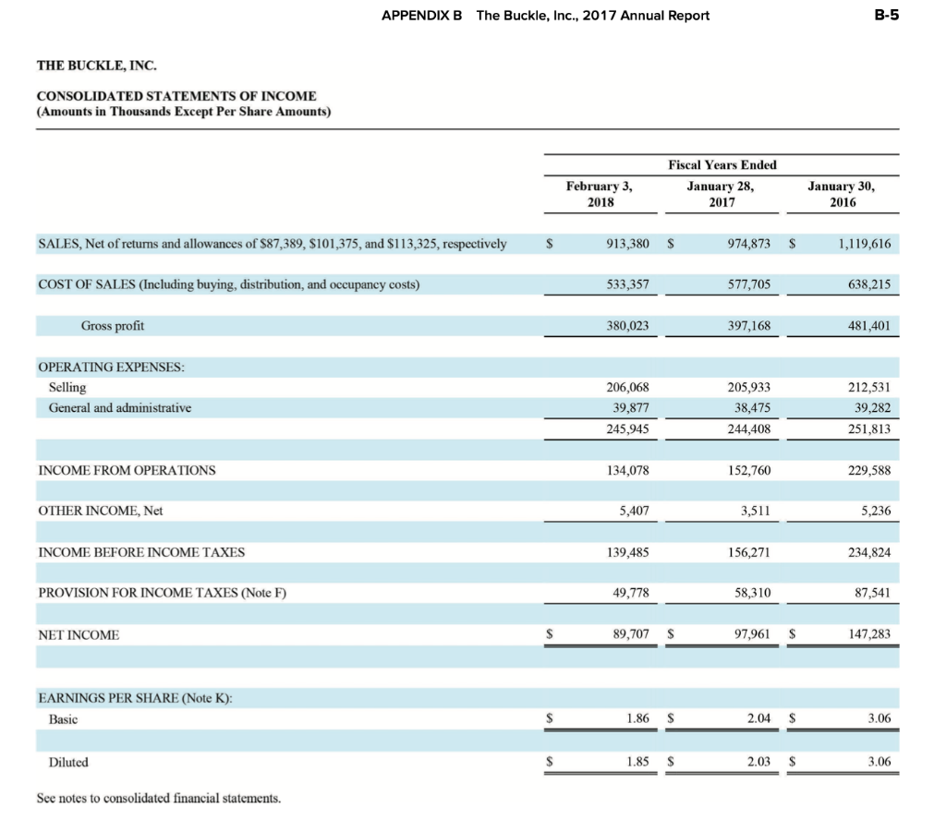Click the Fiscal Years Ended column header

tap(722, 164)
